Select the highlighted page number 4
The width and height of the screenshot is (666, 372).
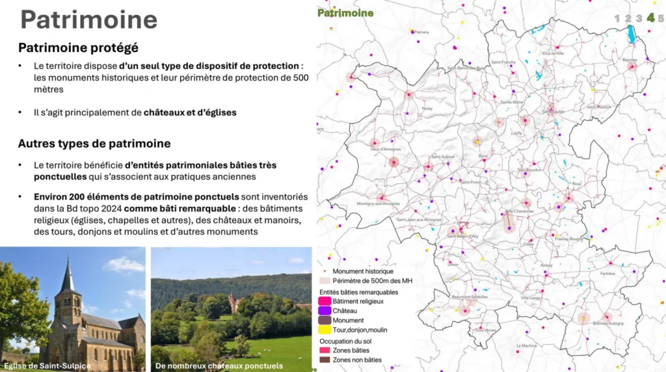[x=650, y=18]
